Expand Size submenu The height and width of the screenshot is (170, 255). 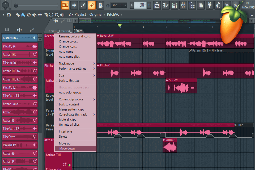75,75
